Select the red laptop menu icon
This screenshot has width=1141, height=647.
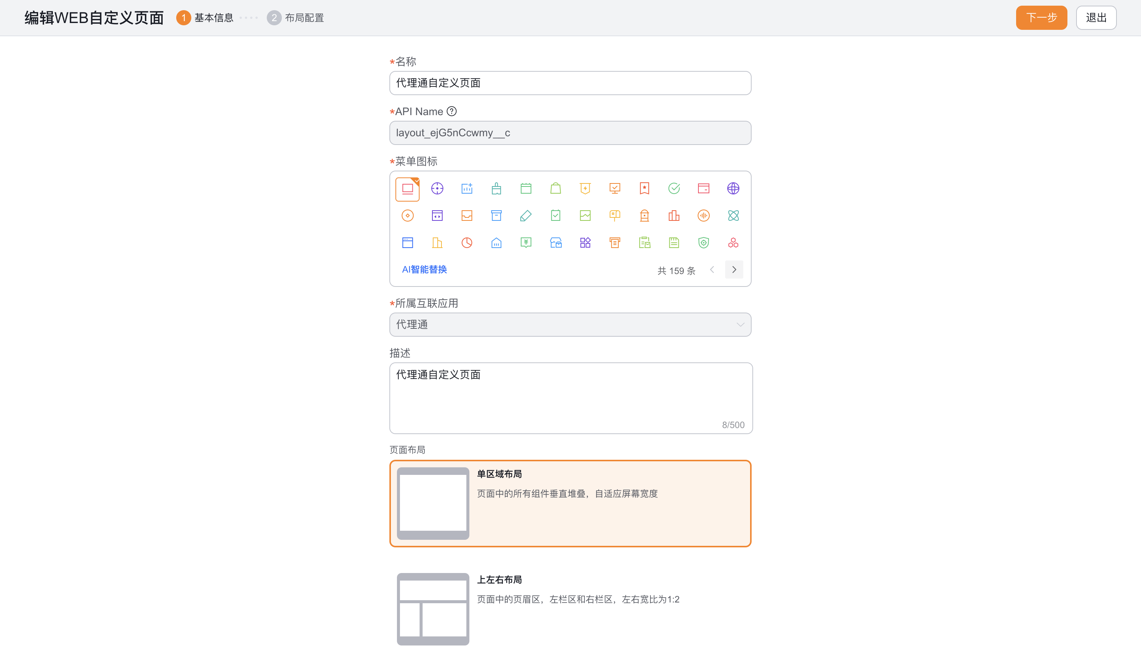click(407, 189)
